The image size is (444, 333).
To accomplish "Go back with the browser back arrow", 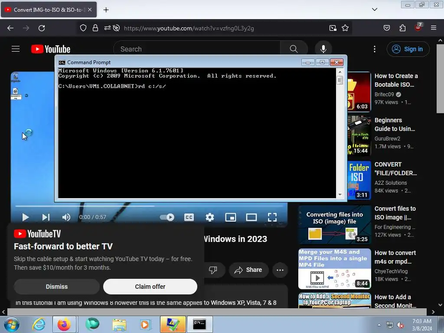I will point(10,28).
